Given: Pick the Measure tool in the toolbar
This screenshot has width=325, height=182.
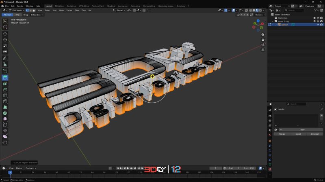Looking at the screenshot, I should click(x=5, y=64).
